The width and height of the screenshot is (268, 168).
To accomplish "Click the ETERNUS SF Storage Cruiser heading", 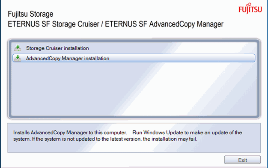I will point(54,24).
